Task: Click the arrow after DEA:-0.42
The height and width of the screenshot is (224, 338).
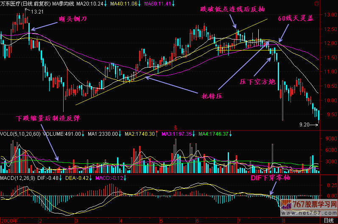Action: pyautogui.click(x=90, y=178)
